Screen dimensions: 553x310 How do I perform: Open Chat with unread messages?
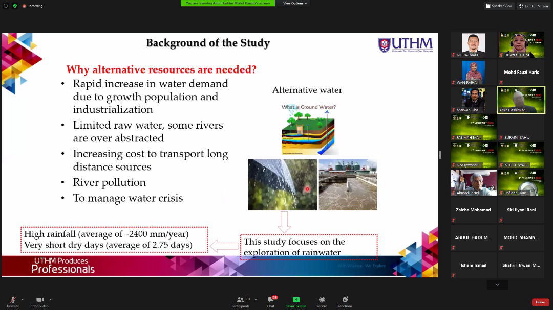pyautogui.click(x=271, y=301)
